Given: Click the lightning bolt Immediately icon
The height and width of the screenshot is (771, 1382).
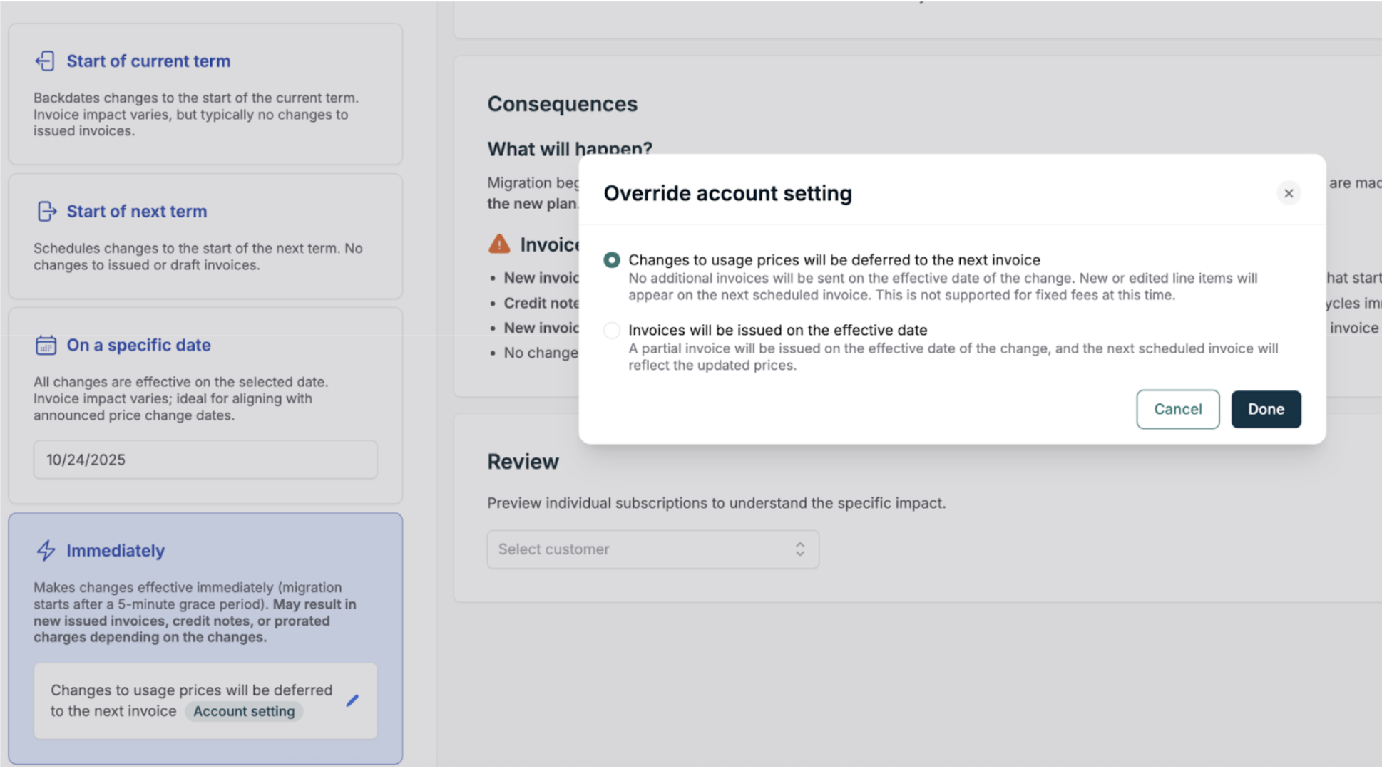Looking at the screenshot, I should 46,551.
